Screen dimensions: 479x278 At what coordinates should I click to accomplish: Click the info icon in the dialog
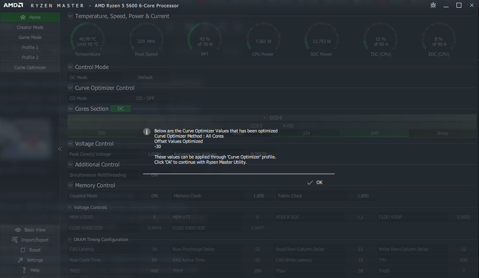(147, 131)
